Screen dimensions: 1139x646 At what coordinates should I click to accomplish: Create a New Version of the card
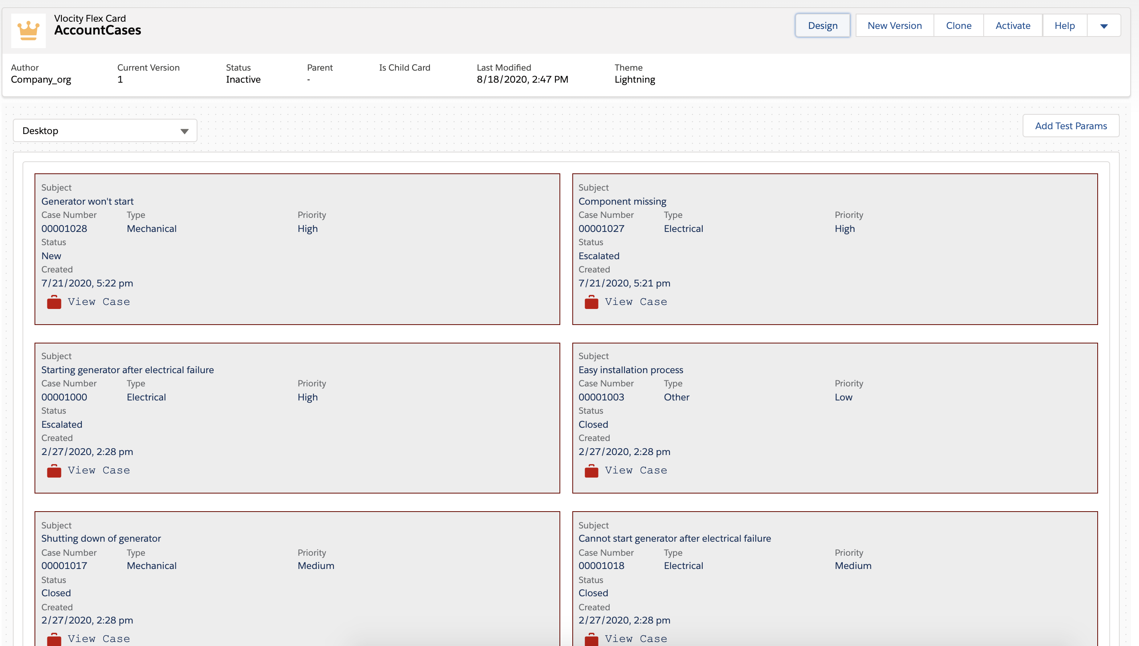tap(895, 26)
